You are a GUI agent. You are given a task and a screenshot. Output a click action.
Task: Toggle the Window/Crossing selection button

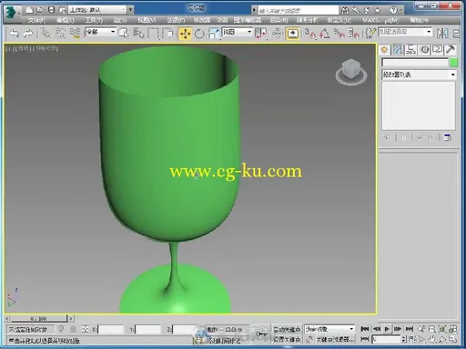(167, 33)
